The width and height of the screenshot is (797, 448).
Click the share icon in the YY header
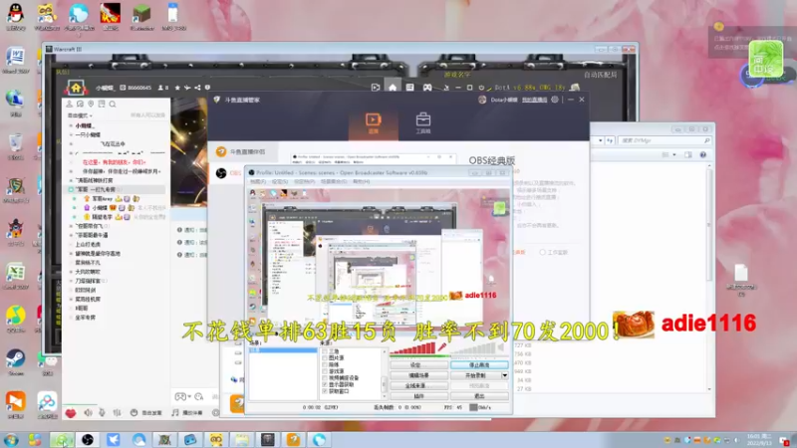(197, 88)
